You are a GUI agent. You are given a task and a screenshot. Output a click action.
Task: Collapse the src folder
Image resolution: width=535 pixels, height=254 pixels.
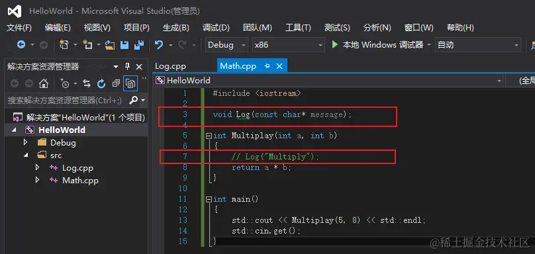(x=26, y=155)
